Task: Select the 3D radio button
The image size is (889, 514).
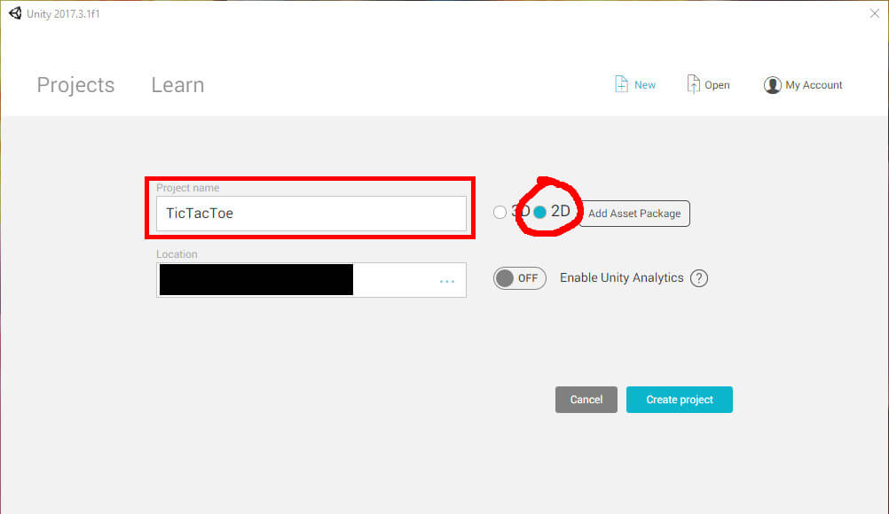Action: pos(500,213)
